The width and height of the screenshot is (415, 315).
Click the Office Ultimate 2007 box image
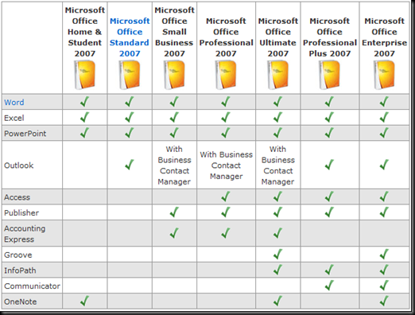pos(277,75)
